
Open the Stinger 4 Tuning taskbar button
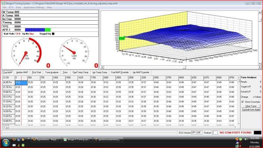coord(77,140)
